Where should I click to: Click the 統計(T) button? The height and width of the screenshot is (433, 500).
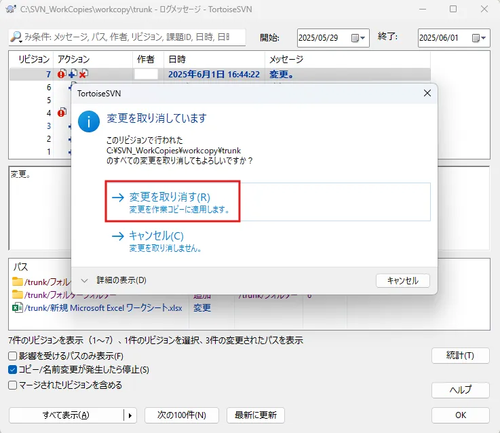pyautogui.click(x=461, y=355)
